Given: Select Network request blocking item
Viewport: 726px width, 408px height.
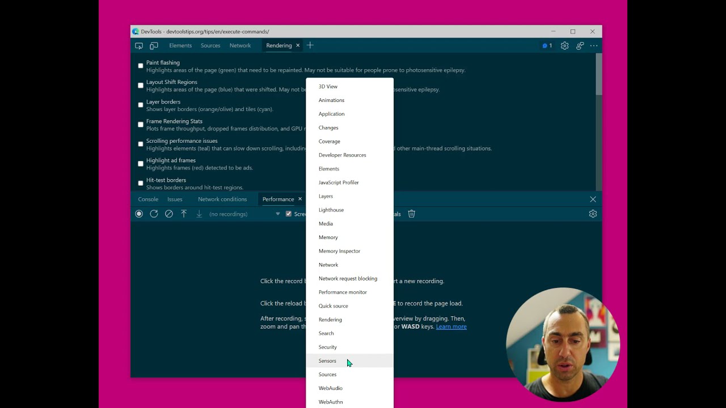Looking at the screenshot, I should (x=349, y=278).
